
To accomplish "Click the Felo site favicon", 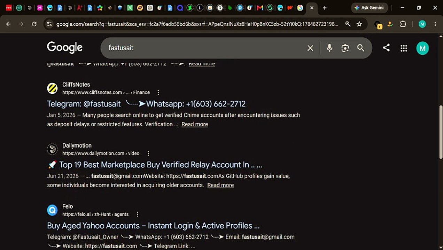I will click(x=52, y=210).
